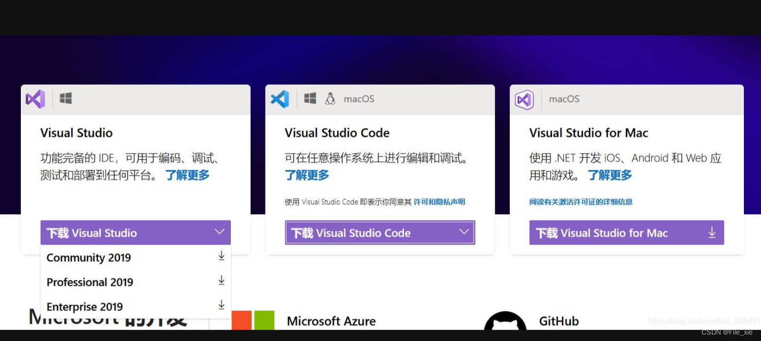Click the Windows icon on Visual Studio card
Screen dimensions: 761x341
pyautogui.click(x=66, y=98)
